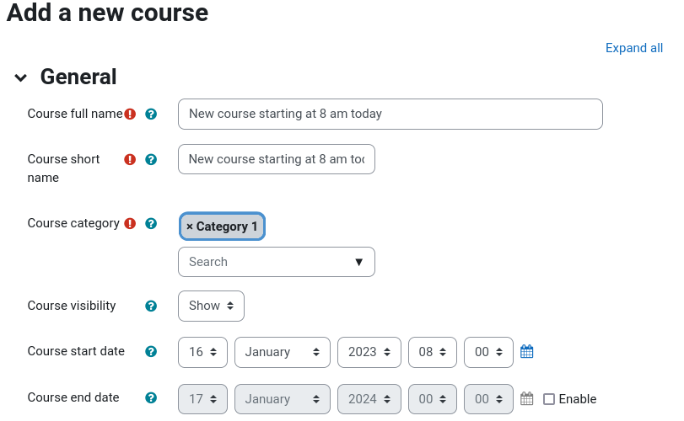Click the Expand all link

pos(634,48)
